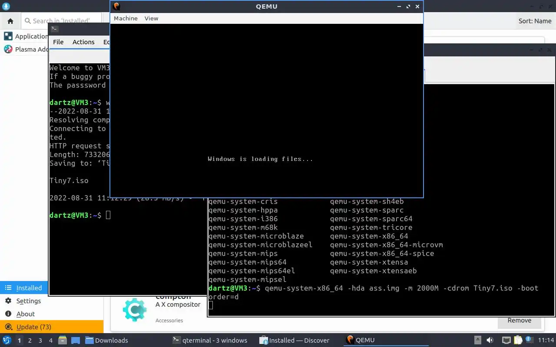
Task: Expand the system tray arrow
Action: click(x=477, y=340)
